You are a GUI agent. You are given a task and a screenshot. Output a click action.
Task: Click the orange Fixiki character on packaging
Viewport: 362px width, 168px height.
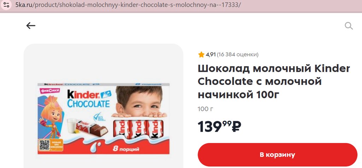(x=52, y=116)
